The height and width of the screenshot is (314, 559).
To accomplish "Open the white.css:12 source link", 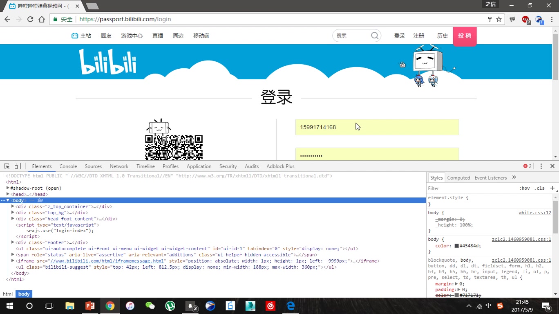I will click(x=535, y=213).
